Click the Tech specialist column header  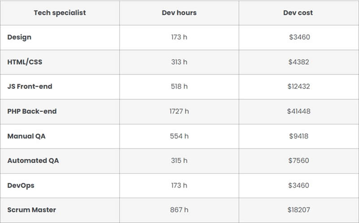(x=60, y=13)
